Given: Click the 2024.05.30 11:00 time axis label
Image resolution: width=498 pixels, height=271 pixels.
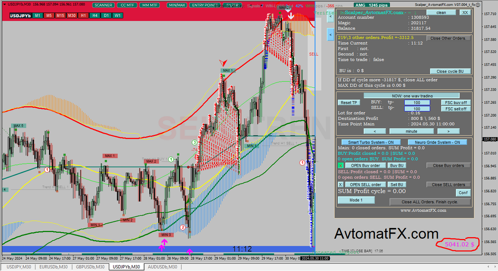Looking at the screenshot, I should click(x=315, y=258).
